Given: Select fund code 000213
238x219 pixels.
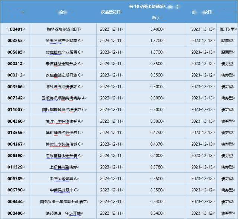Looking at the screenshot, I should pyautogui.click(x=15, y=75).
